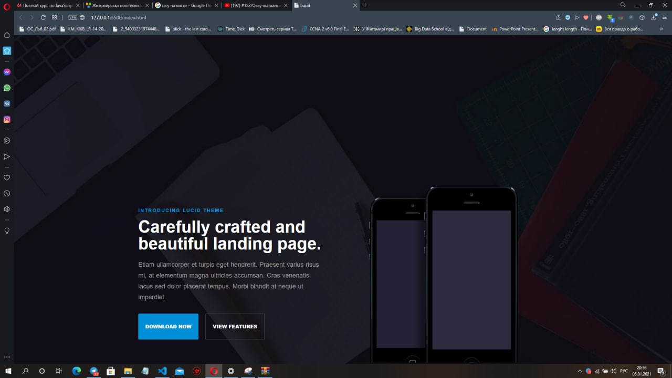Reload the page with the refresh icon

click(43, 17)
